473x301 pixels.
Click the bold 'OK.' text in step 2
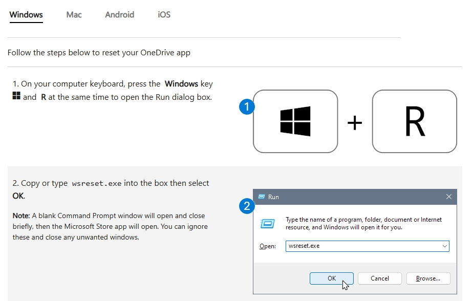coord(19,196)
